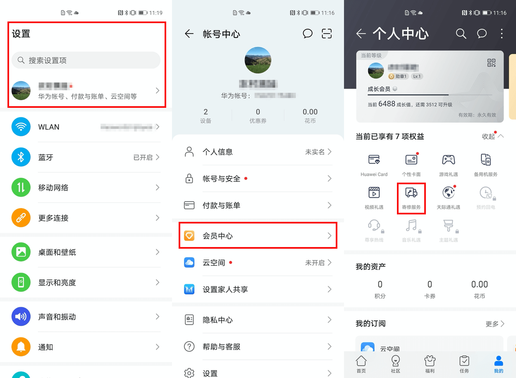
Task: Go back from 个人中心 screen
Action: (361, 34)
